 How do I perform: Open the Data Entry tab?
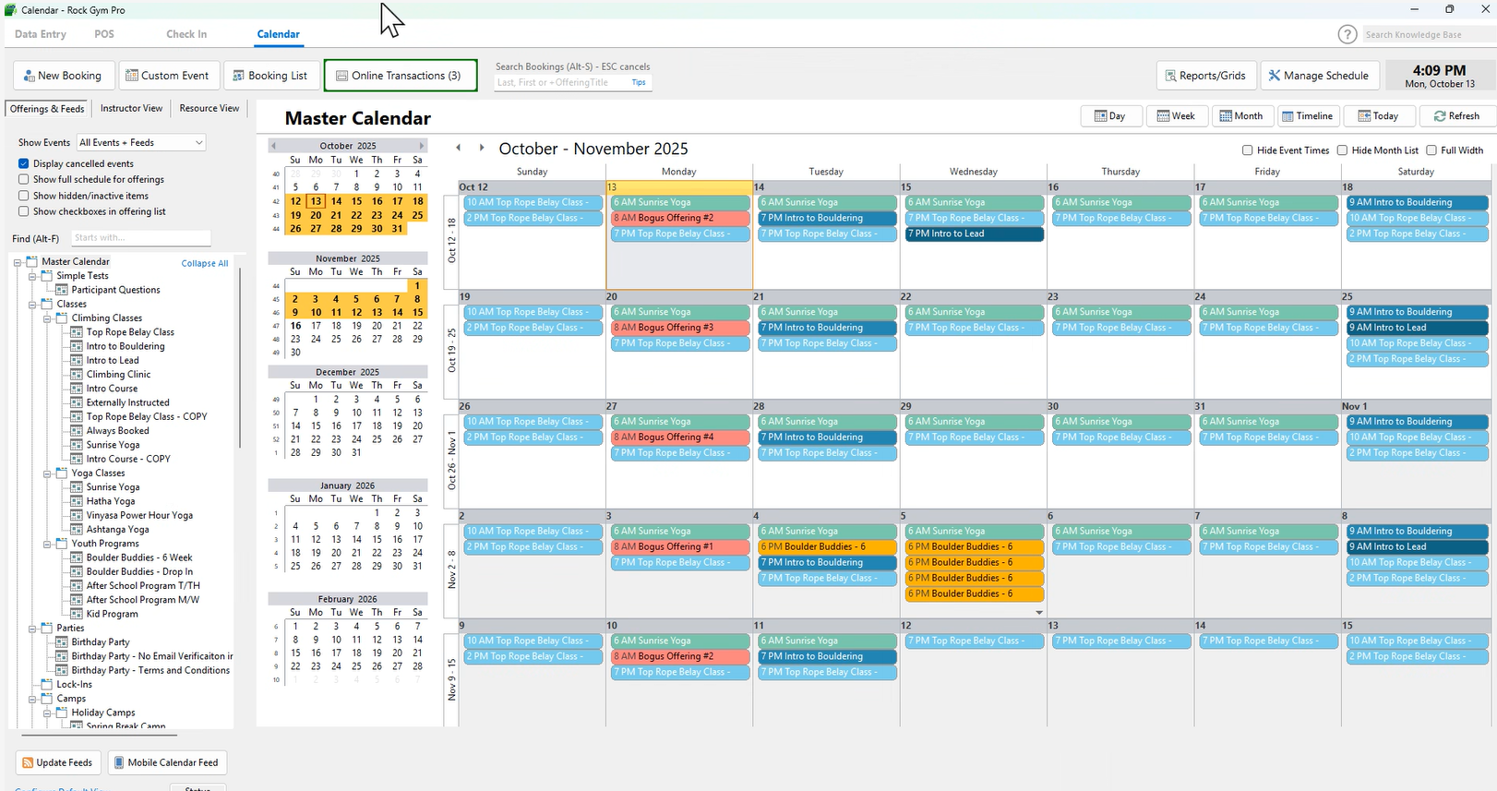pos(41,34)
